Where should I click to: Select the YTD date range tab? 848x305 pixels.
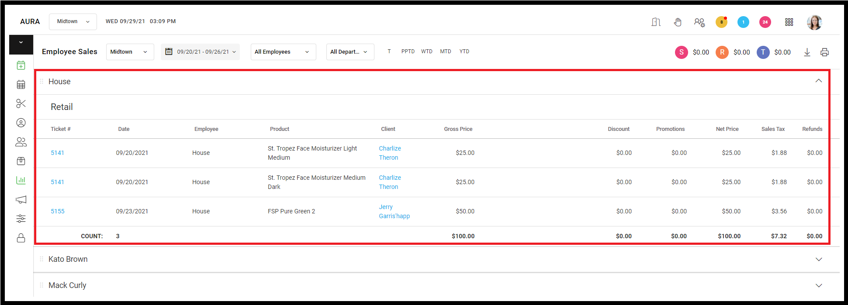point(464,51)
